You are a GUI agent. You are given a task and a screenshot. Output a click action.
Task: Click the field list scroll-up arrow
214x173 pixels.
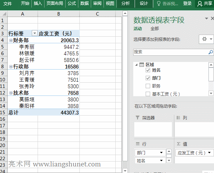pyautogui.click(x=211, y=65)
